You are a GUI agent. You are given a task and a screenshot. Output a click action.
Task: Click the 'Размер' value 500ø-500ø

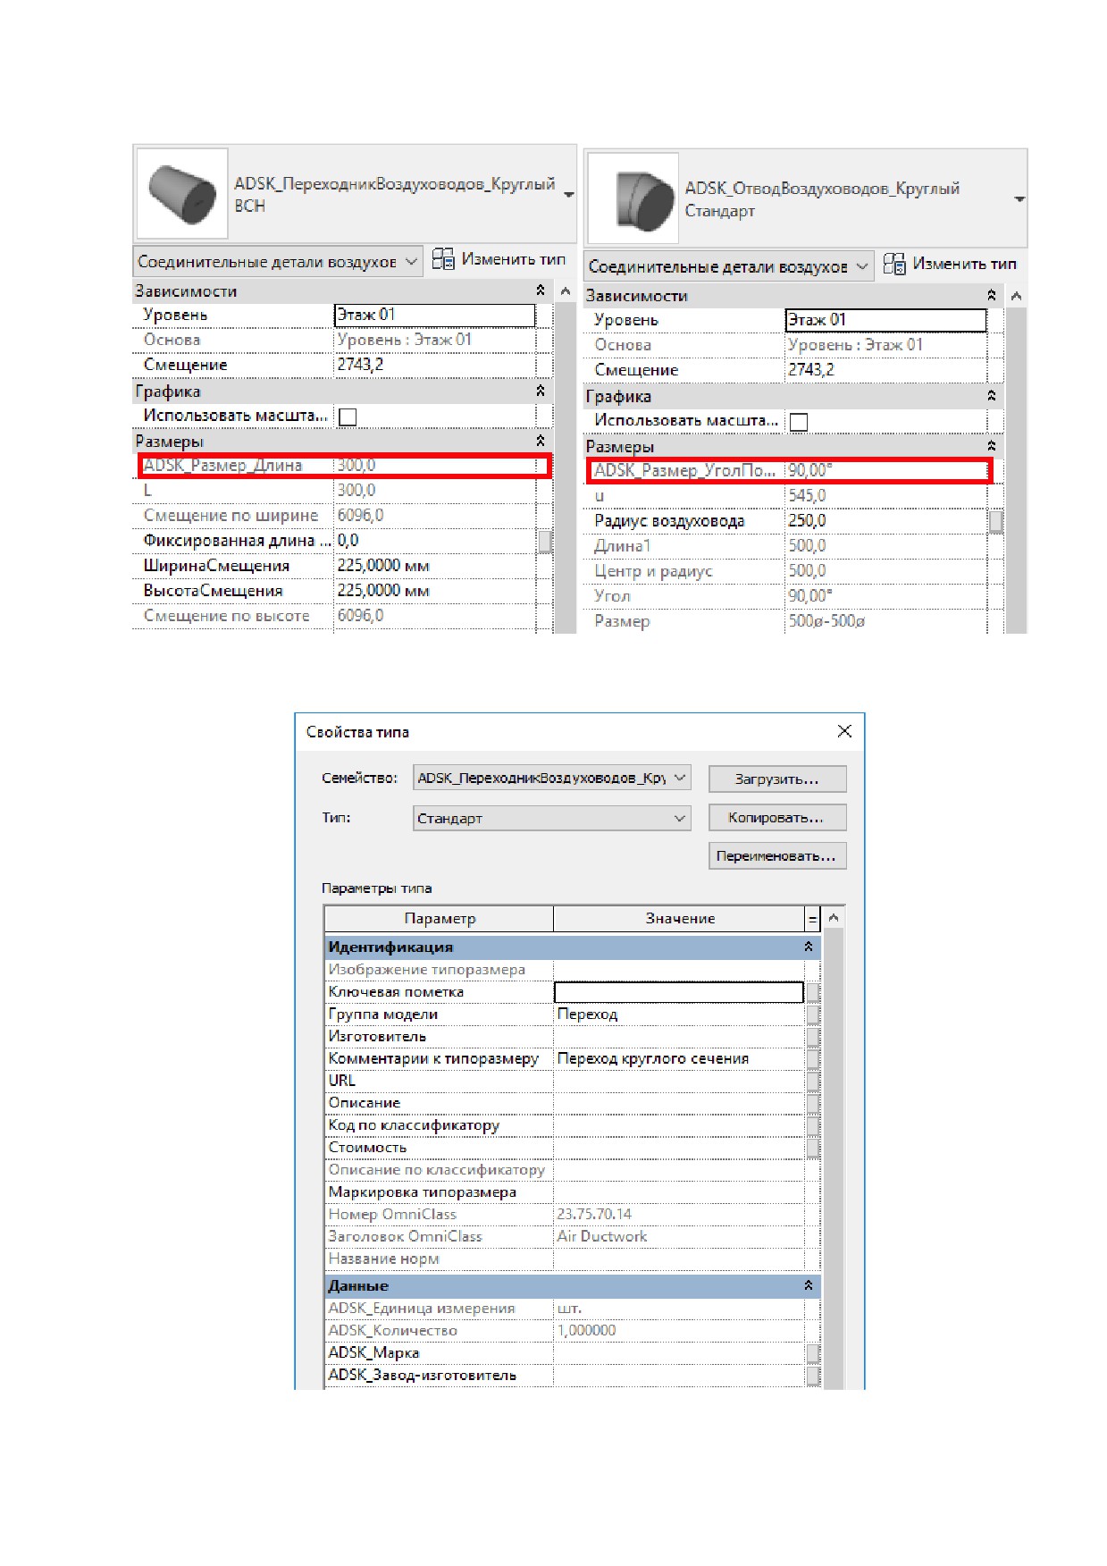(886, 621)
